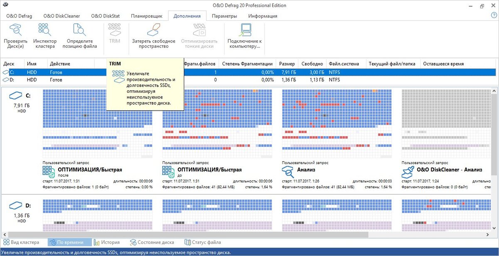
Task: Open the Состояние диска bottom view
Action: [152, 242]
